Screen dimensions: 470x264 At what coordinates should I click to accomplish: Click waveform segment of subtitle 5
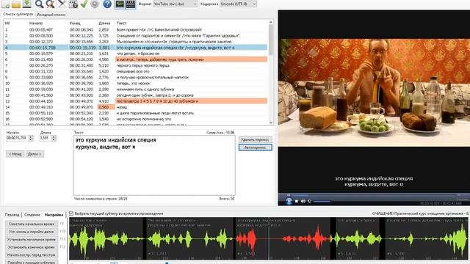358,238
